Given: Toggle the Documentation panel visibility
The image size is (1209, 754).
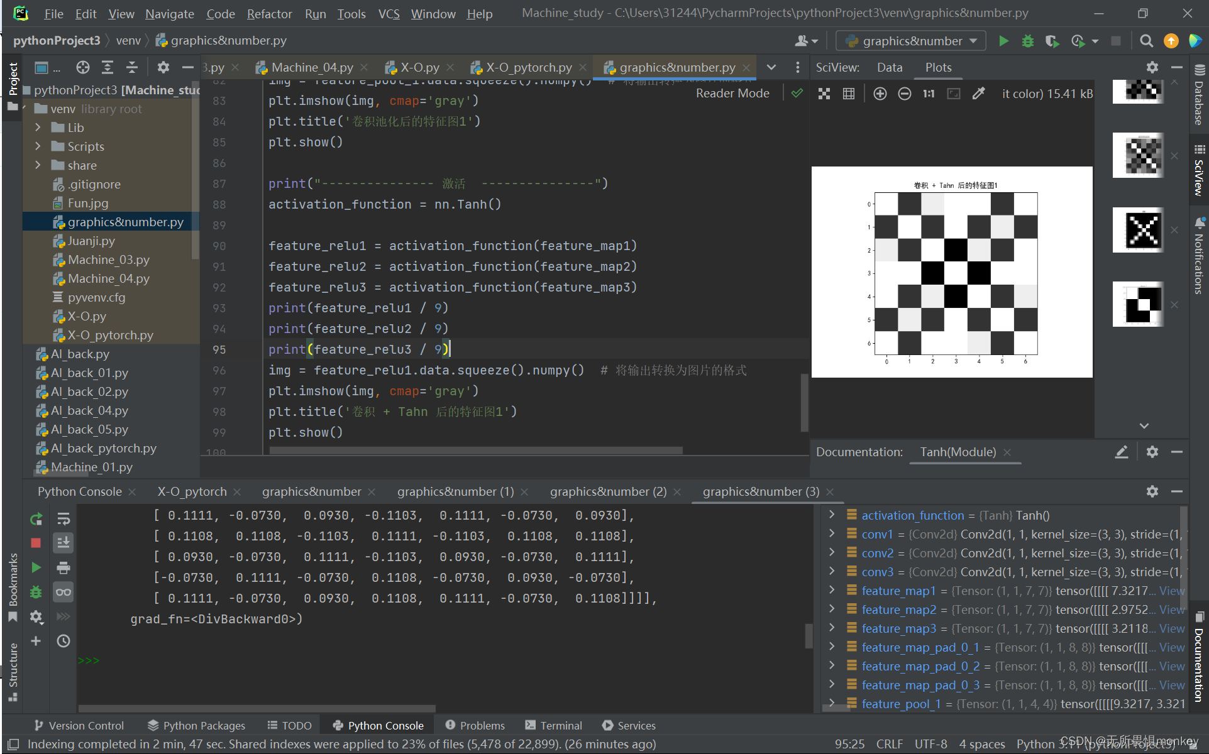Looking at the screenshot, I should pyautogui.click(x=1179, y=452).
